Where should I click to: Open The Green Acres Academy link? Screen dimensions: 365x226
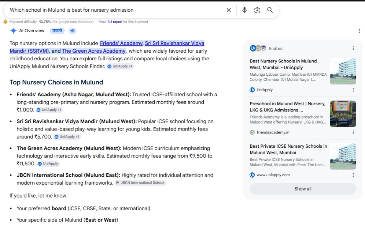[x=93, y=51]
